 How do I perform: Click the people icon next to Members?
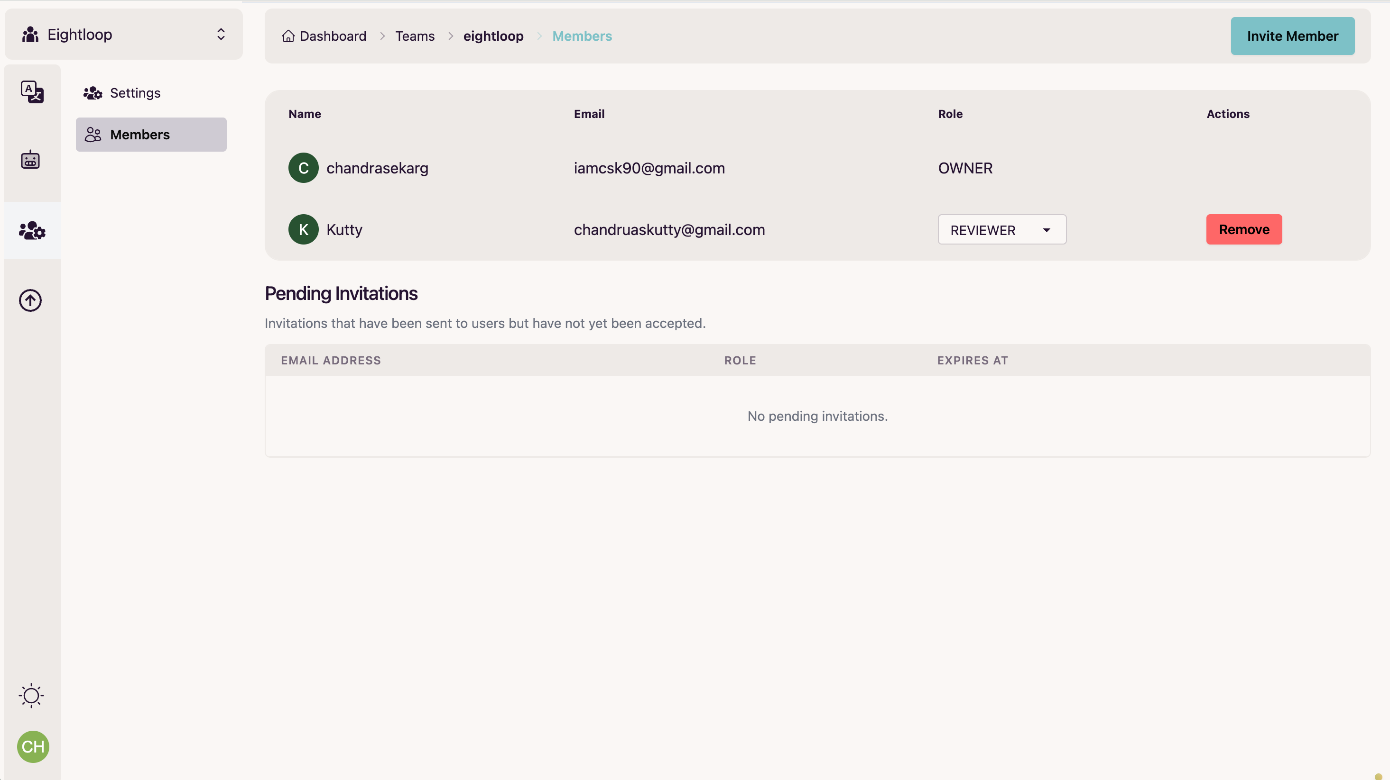pyautogui.click(x=93, y=134)
